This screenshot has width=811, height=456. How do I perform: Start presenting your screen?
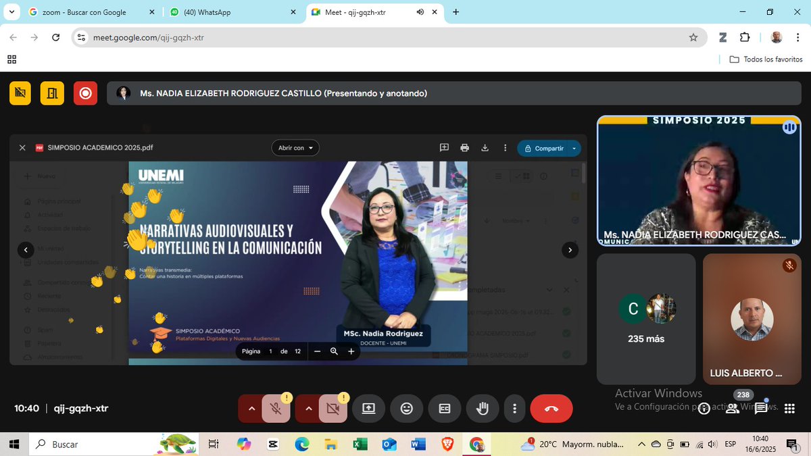click(368, 409)
